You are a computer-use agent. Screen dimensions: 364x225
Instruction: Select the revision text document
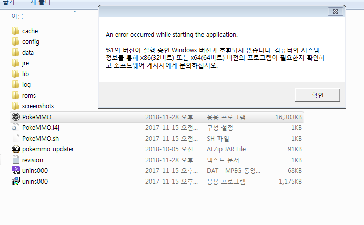[x=32, y=160]
